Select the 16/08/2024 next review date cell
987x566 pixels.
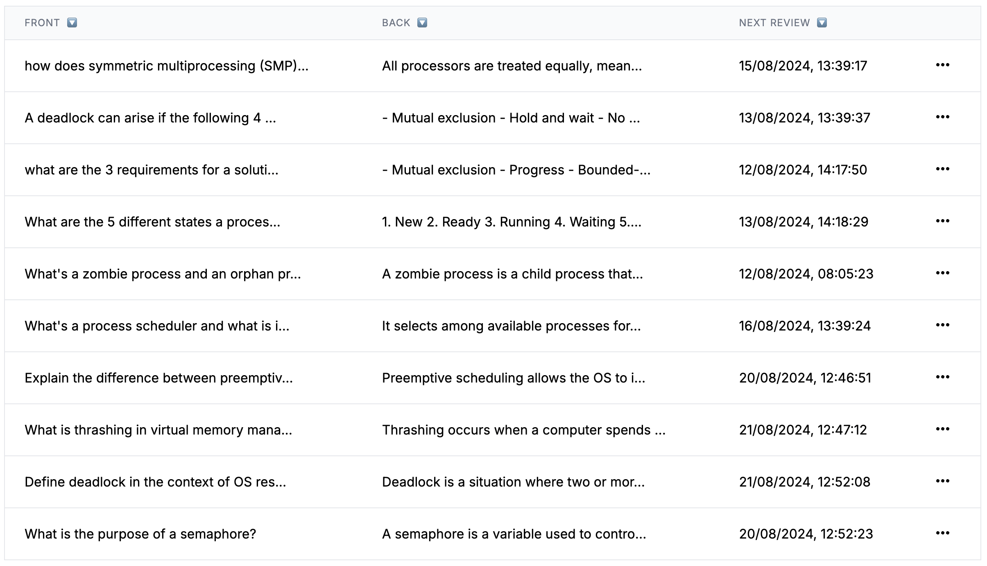tap(805, 326)
